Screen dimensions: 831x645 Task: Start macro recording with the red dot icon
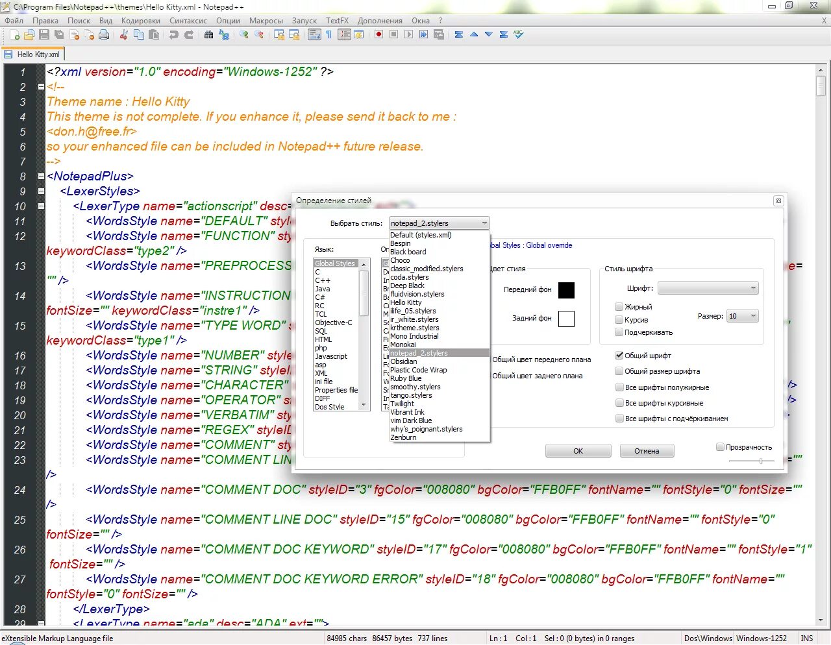(378, 34)
